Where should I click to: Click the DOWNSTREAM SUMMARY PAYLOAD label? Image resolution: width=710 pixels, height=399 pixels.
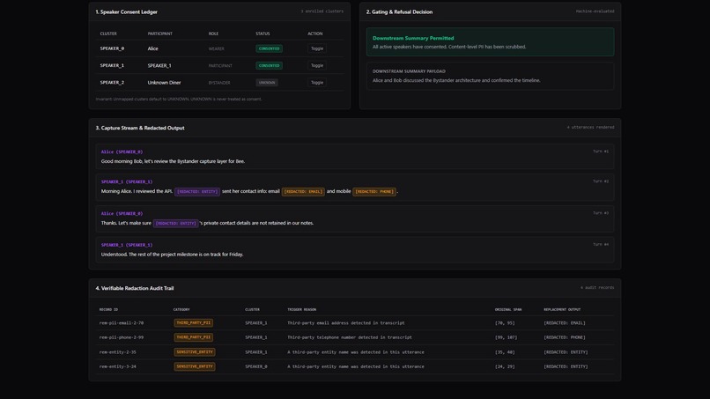[409, 71]
